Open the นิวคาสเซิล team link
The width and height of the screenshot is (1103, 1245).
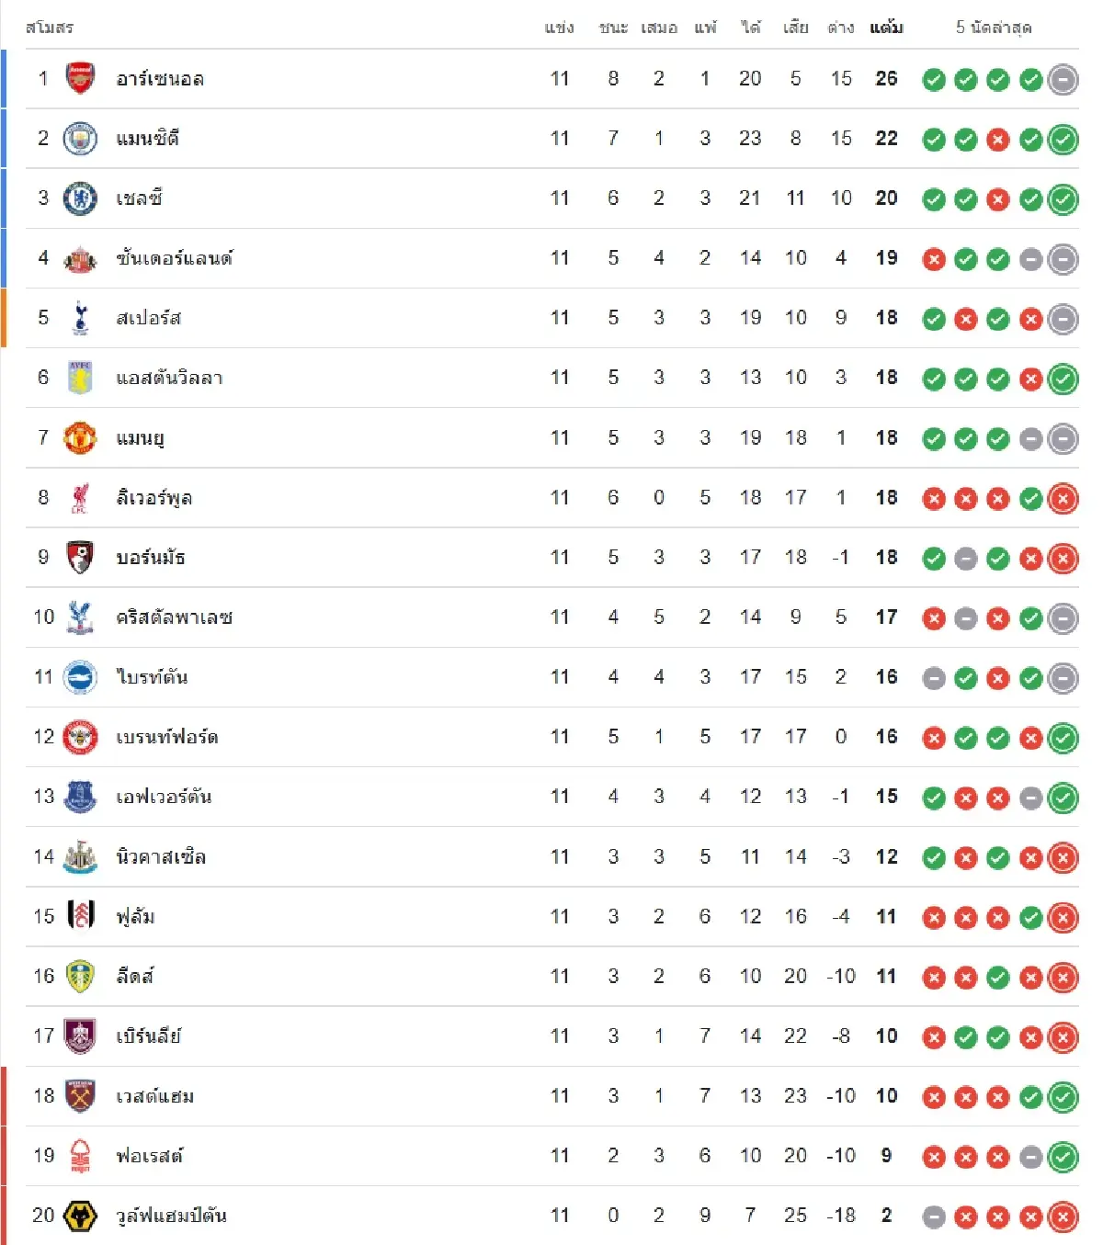161,857
